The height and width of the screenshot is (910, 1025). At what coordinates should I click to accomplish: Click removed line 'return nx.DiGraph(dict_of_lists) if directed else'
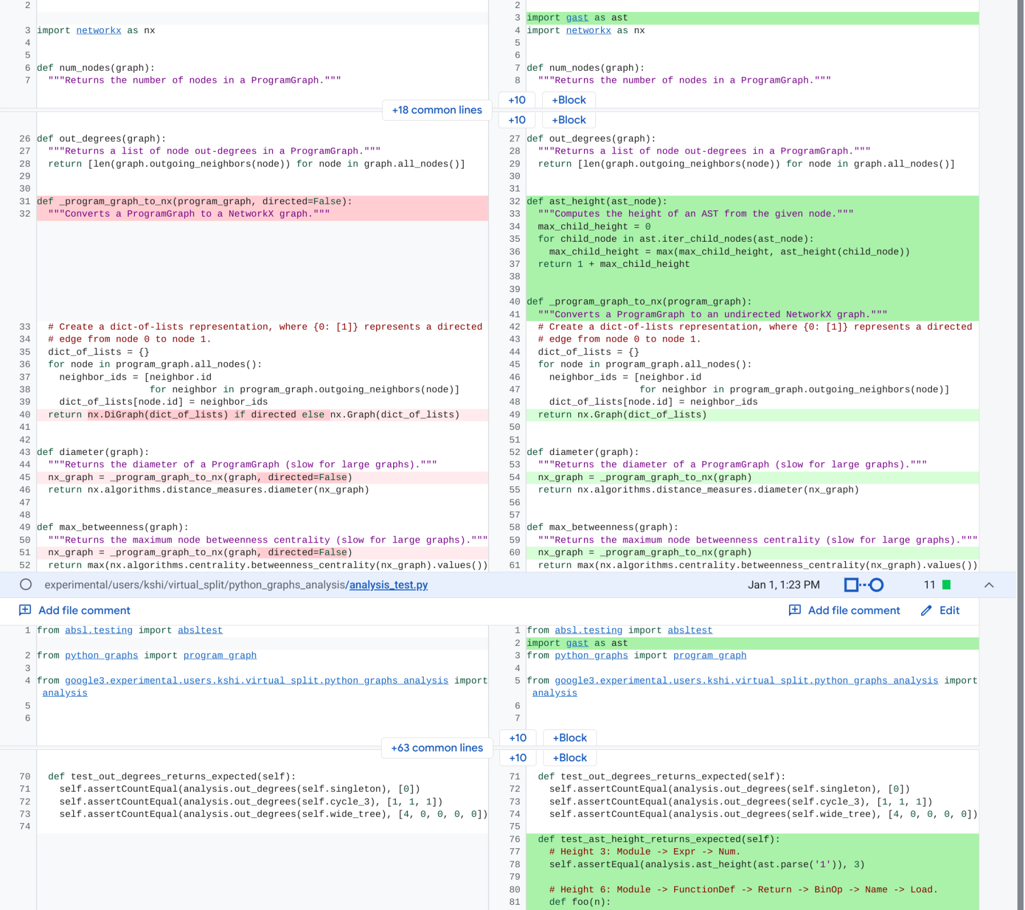pyautogui.click(x=186, y=415)
